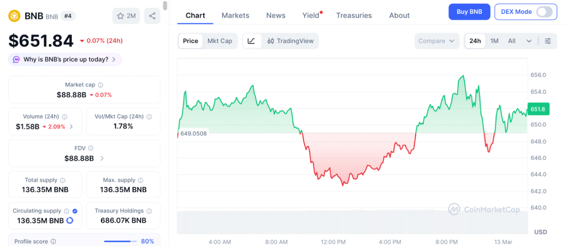Select the 1M time range

click(494, 41)
